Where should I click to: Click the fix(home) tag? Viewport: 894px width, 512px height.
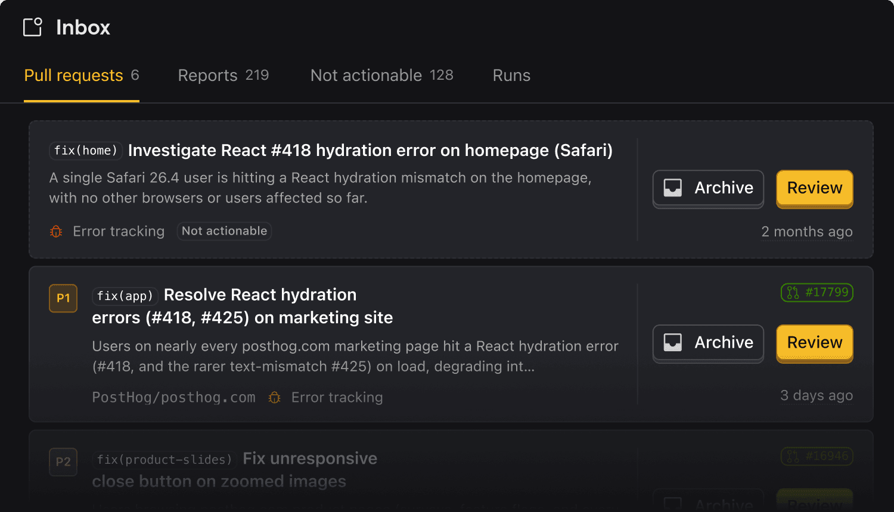86,151
